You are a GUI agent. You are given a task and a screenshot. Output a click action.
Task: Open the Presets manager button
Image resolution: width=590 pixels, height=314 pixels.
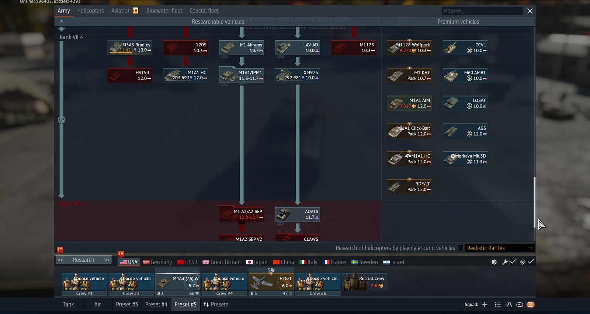[216, 304]
